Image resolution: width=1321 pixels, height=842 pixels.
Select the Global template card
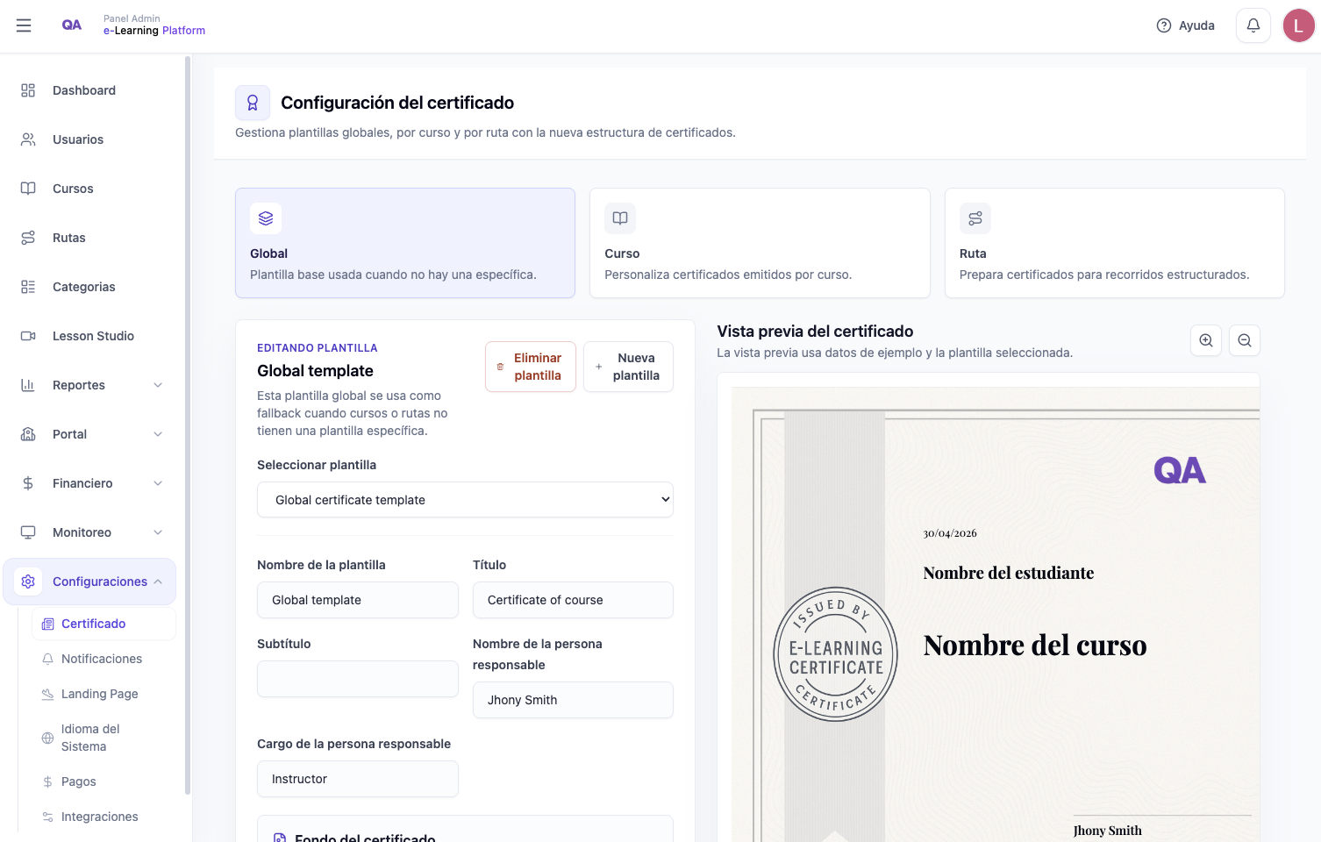click(405, 243)
